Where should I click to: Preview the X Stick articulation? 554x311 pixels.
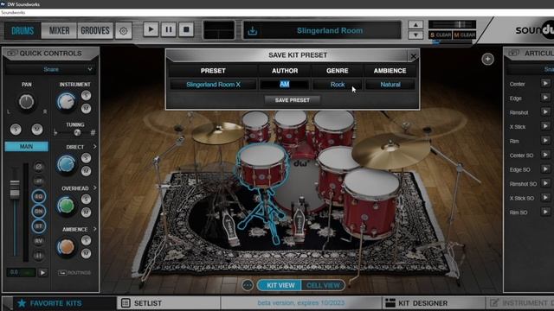[545, 126]
